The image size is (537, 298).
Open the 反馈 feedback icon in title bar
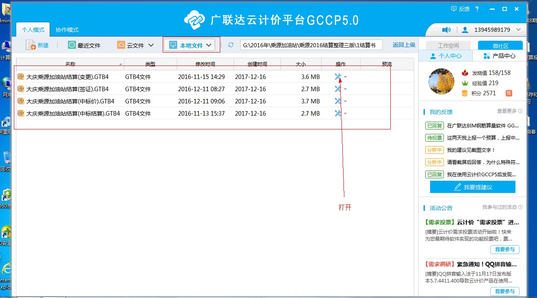pos(454,9)
